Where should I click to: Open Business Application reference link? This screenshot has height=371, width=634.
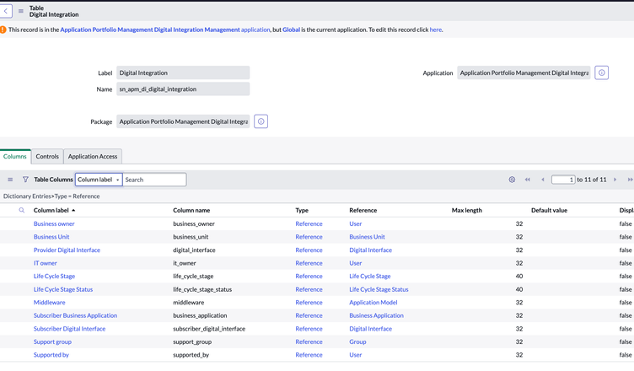click(x=376, y=315)
